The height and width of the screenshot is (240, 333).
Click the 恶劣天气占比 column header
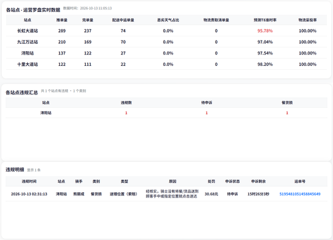tap(168, 20)
